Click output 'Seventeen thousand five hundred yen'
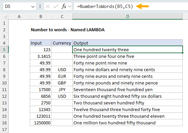Image resolution: width=188 pixels, height=133 pixels. tap(128, 89)
